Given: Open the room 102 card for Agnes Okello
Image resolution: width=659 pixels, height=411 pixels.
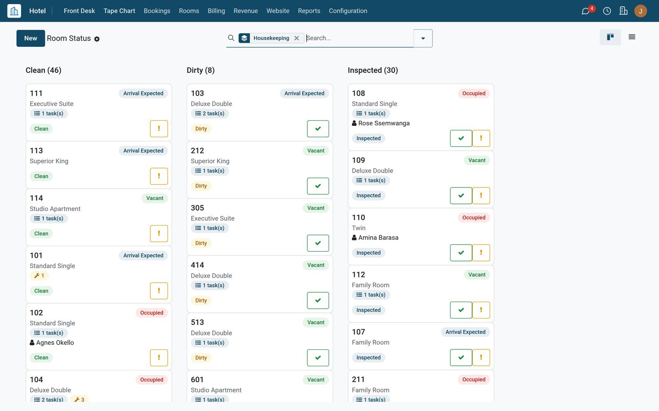Looking at the screenshot, I should click(99, 337).
